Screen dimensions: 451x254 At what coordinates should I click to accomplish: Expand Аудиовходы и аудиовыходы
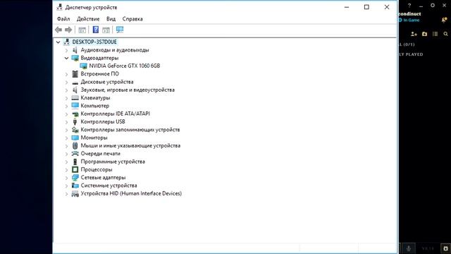point(66,50)
